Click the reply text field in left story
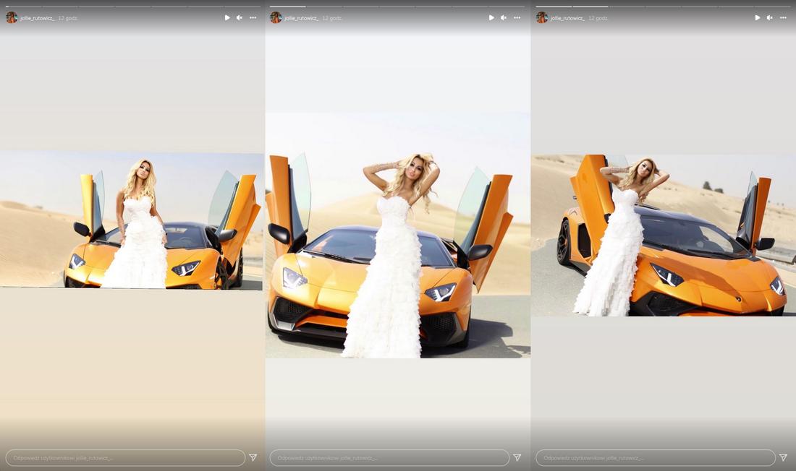The image size is (796, 471). pos(125,457)
